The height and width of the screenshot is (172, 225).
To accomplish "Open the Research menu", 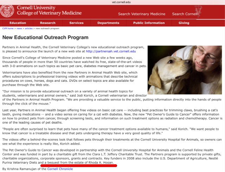I will 48,23.
